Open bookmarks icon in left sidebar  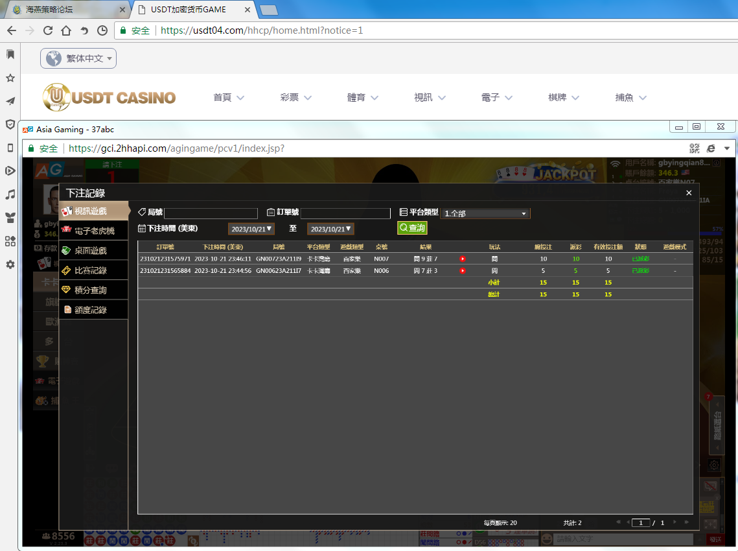click(x=10, y=54)
